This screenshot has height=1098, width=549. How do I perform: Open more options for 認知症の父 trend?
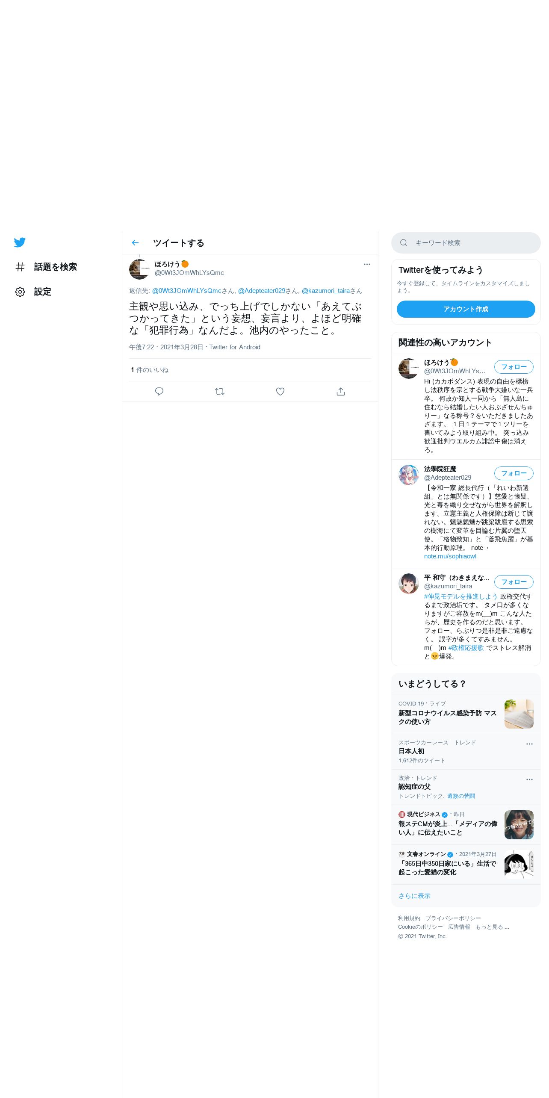coord(529,779)
